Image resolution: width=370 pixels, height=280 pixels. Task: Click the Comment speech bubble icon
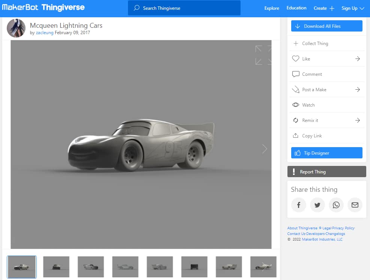pyautogui.click(x=296, y=74)
